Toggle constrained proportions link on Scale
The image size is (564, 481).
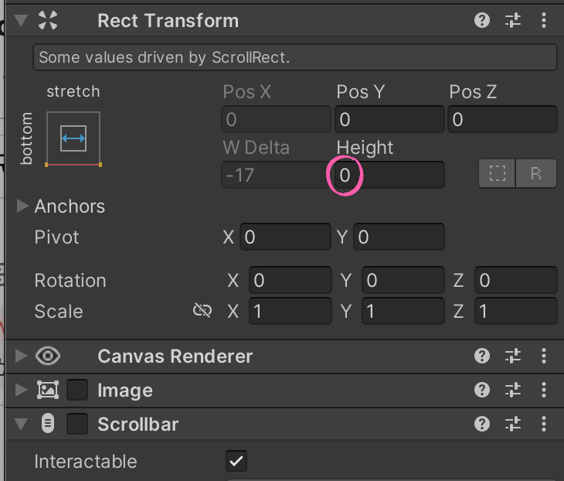click(202, 311)
